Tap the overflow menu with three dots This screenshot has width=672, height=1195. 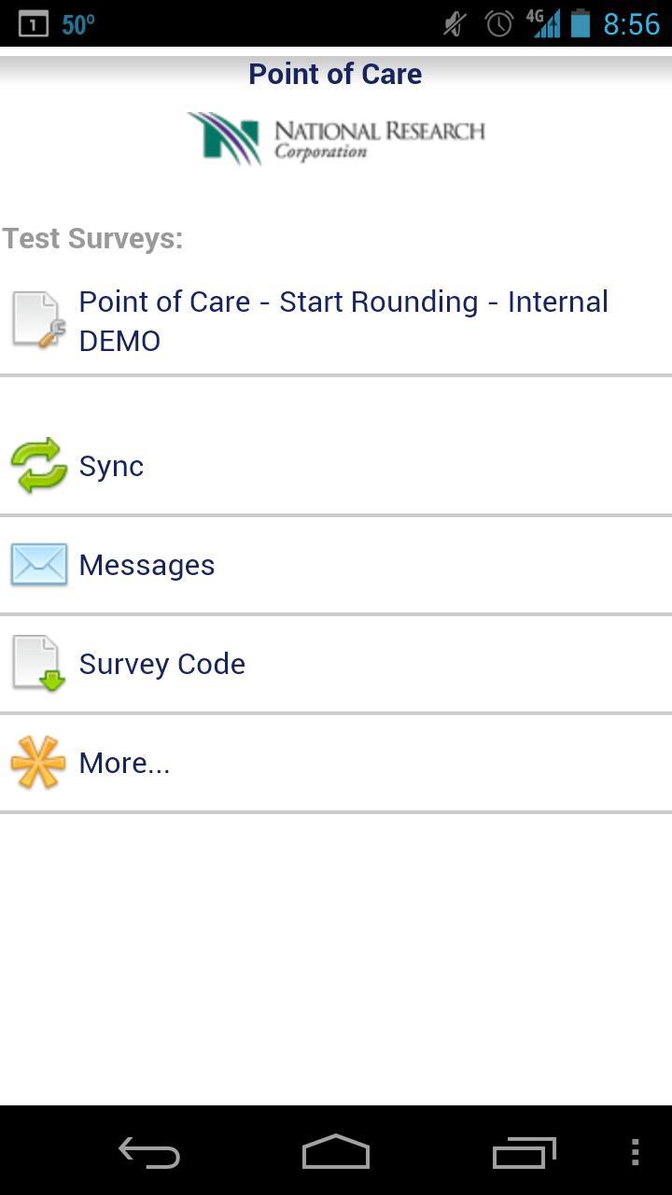point(636,1152)
